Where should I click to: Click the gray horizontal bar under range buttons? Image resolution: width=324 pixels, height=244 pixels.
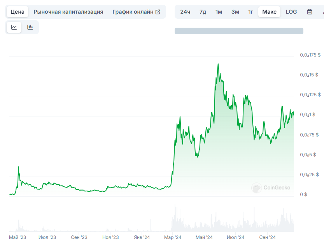239,31
